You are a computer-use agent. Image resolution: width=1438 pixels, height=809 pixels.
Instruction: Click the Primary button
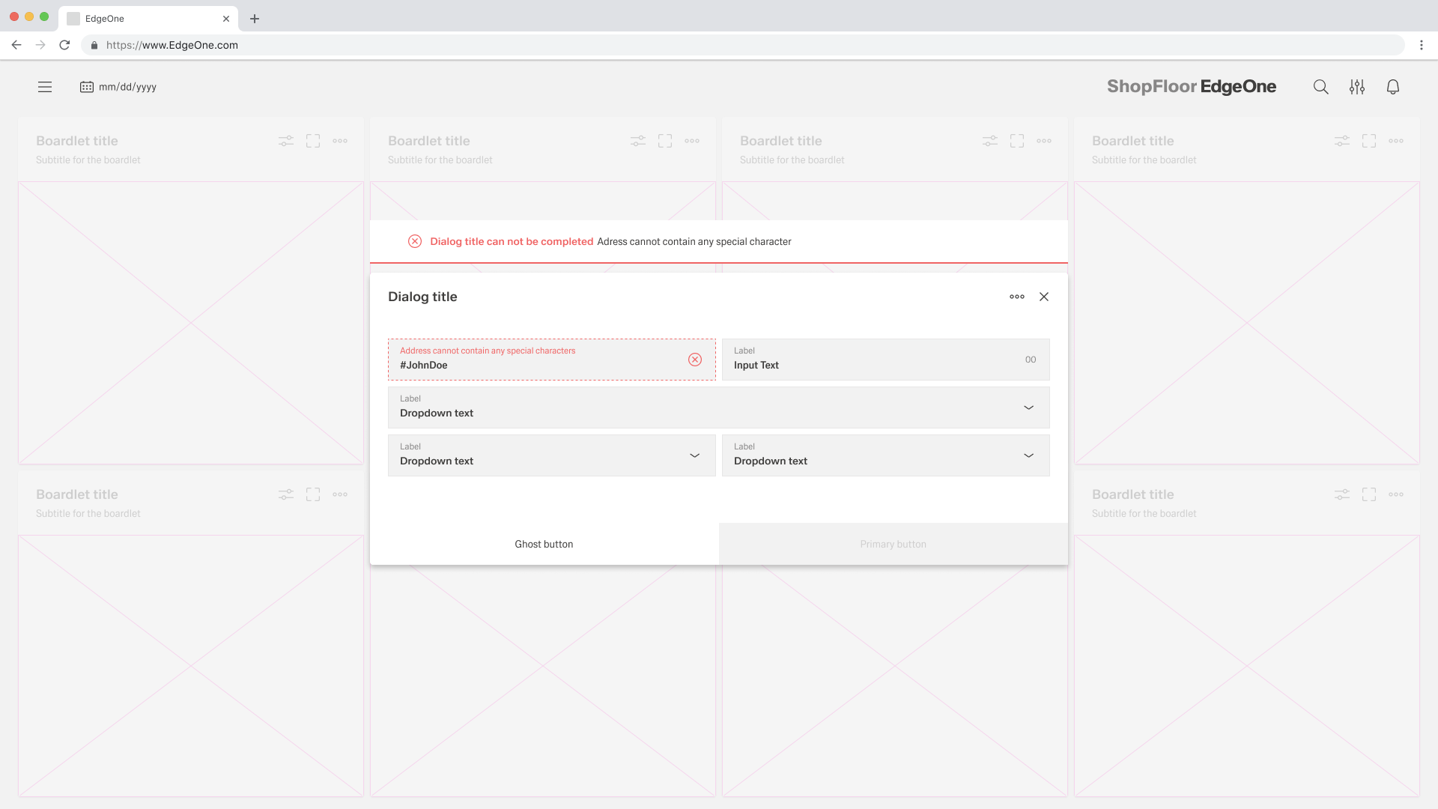point(893,544)
